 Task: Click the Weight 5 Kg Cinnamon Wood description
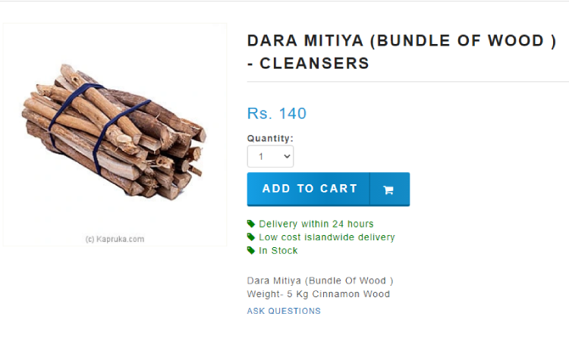tap(318, 294)
